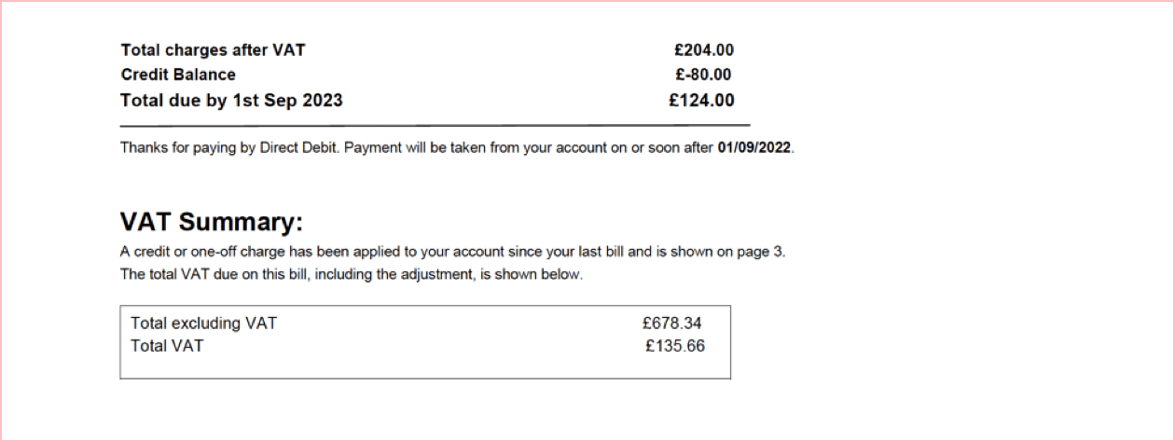Select the £678.34 excluding VAT amount
The image size is (1175, 442).
pos(671,324)
